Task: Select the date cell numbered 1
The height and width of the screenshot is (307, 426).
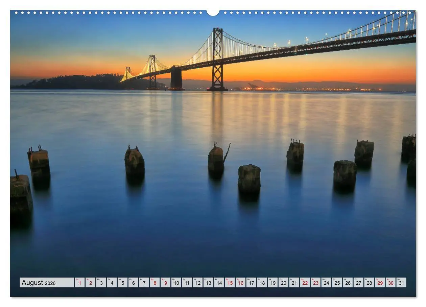Action: tap(80, 283)
